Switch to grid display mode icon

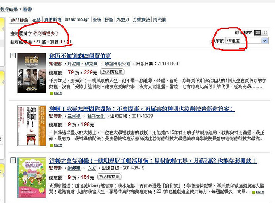[x=265, y=33]
